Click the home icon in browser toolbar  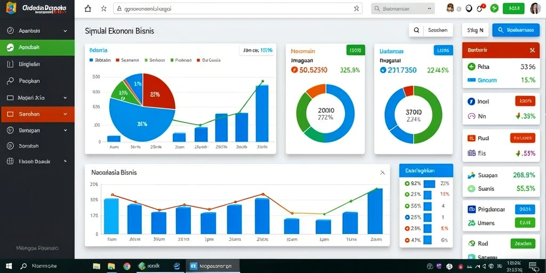coord(88,9)
